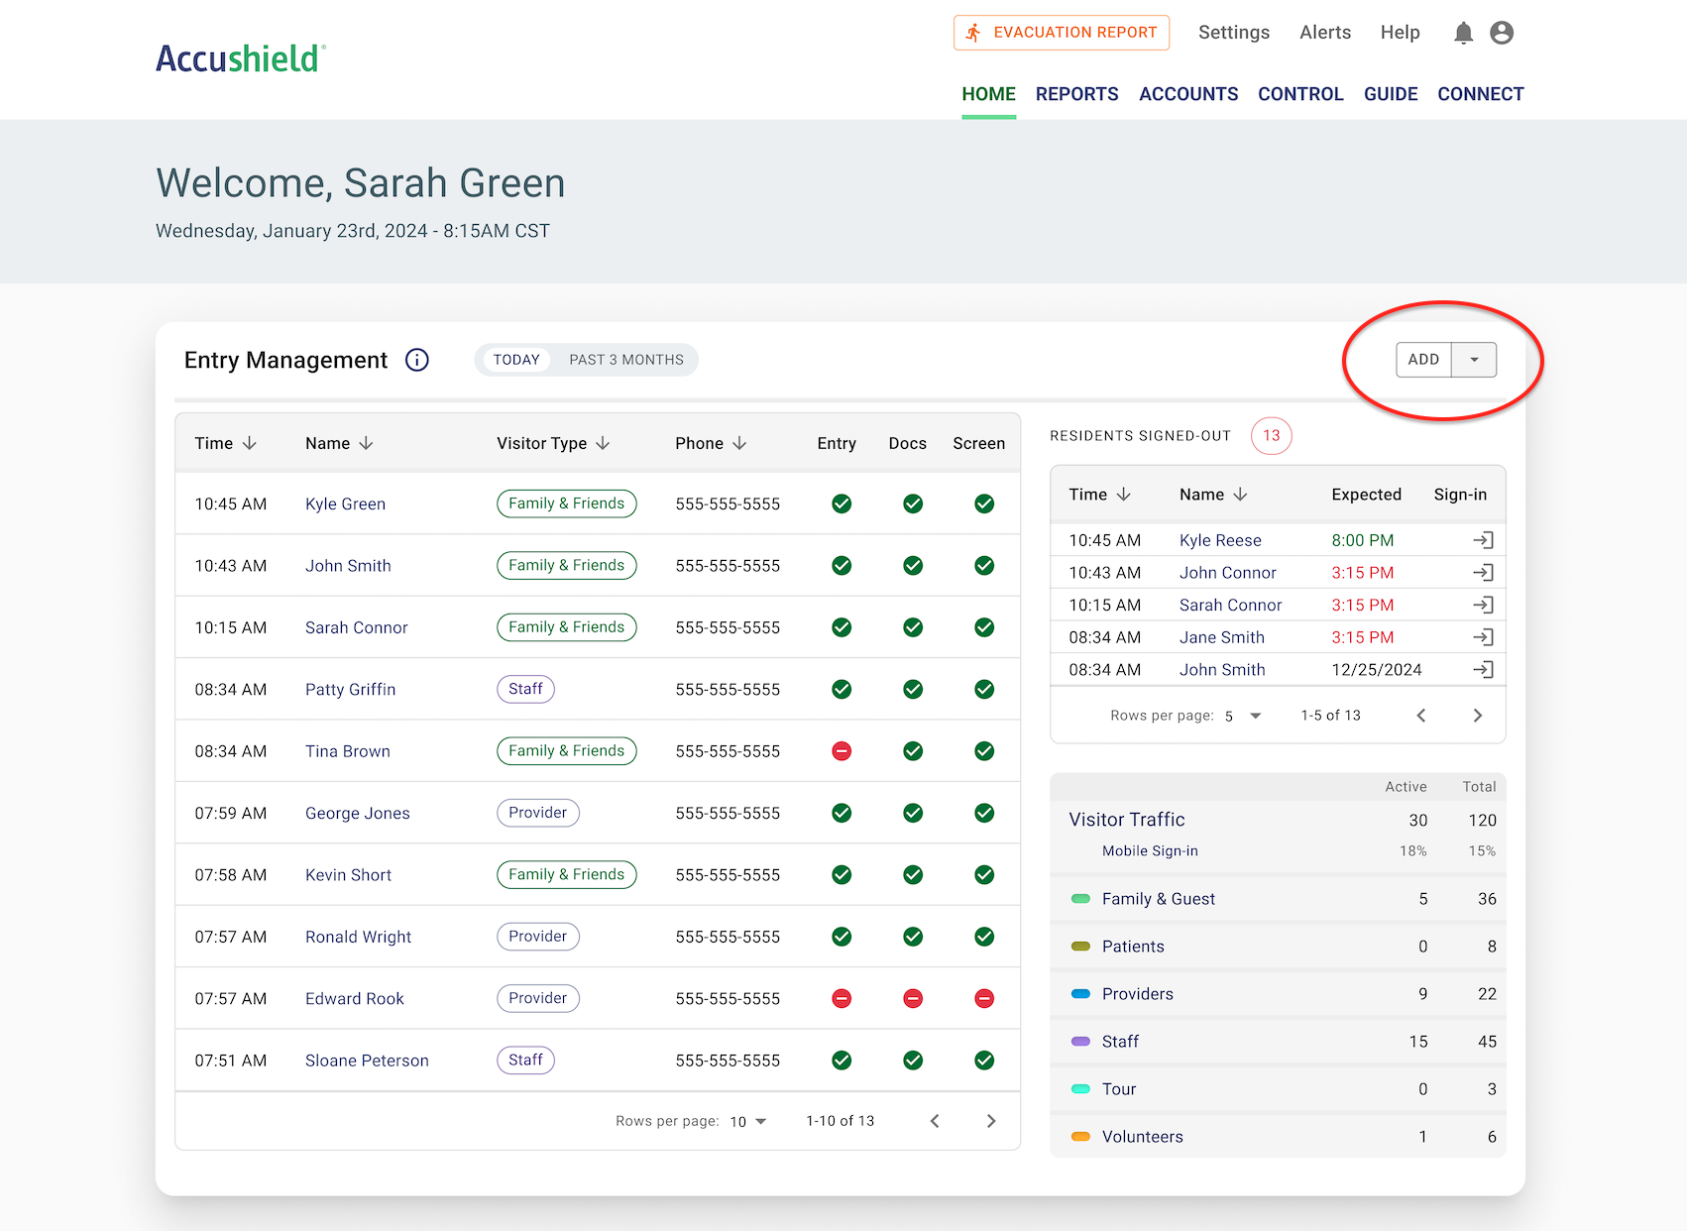The image size is (1687, 1231).
Task: Open rows per page dropdown under Residents Signed-Out
Action: tap(1240, 715)
